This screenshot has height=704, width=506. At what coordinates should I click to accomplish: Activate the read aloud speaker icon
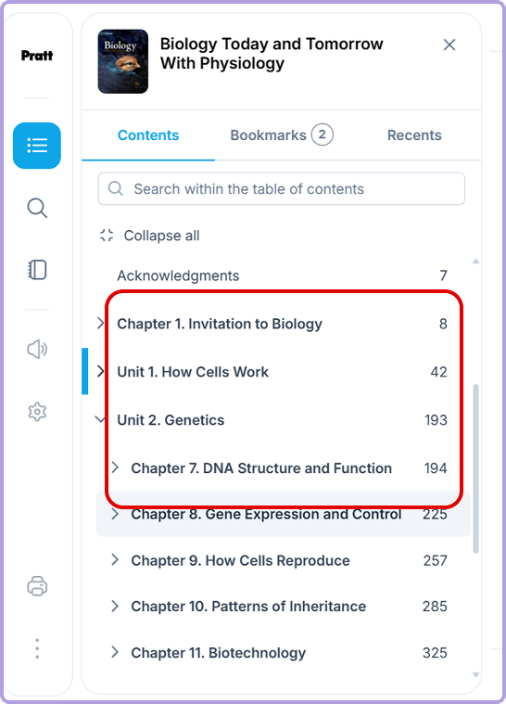(x=37, y=349)
